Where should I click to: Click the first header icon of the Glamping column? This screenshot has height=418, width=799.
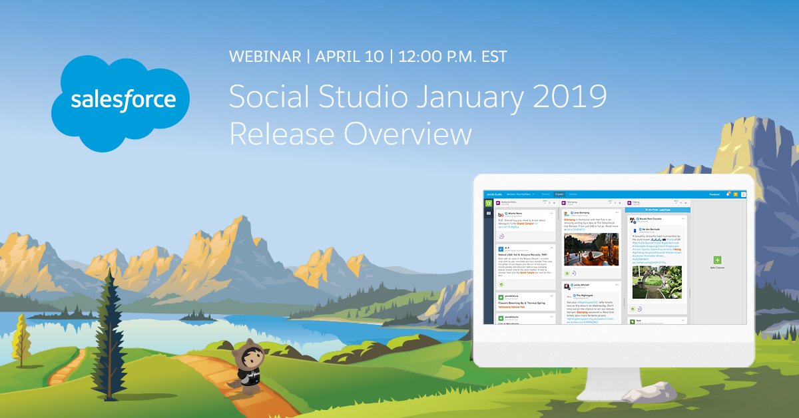[611, 202]
